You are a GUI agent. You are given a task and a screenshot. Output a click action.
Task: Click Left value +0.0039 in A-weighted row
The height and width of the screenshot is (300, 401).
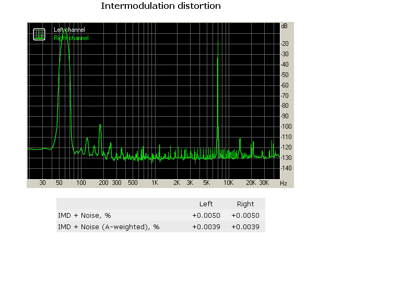point(206,227)
